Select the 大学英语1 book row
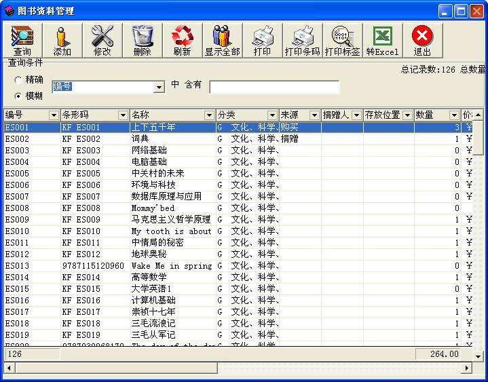Viewport: 488px width, 382px height. [x=238, y=288]
